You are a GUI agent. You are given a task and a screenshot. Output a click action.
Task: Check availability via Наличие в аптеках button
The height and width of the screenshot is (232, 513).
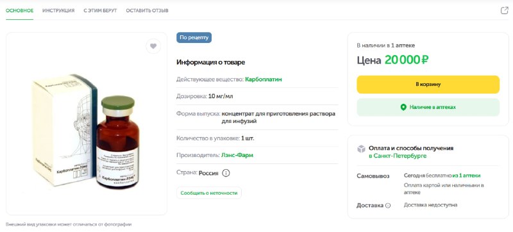428,107
